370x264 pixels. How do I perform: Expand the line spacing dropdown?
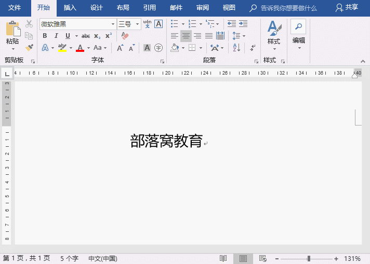pos(244,36)
